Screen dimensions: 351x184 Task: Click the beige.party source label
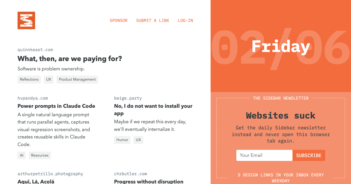(x=128, y=98)
